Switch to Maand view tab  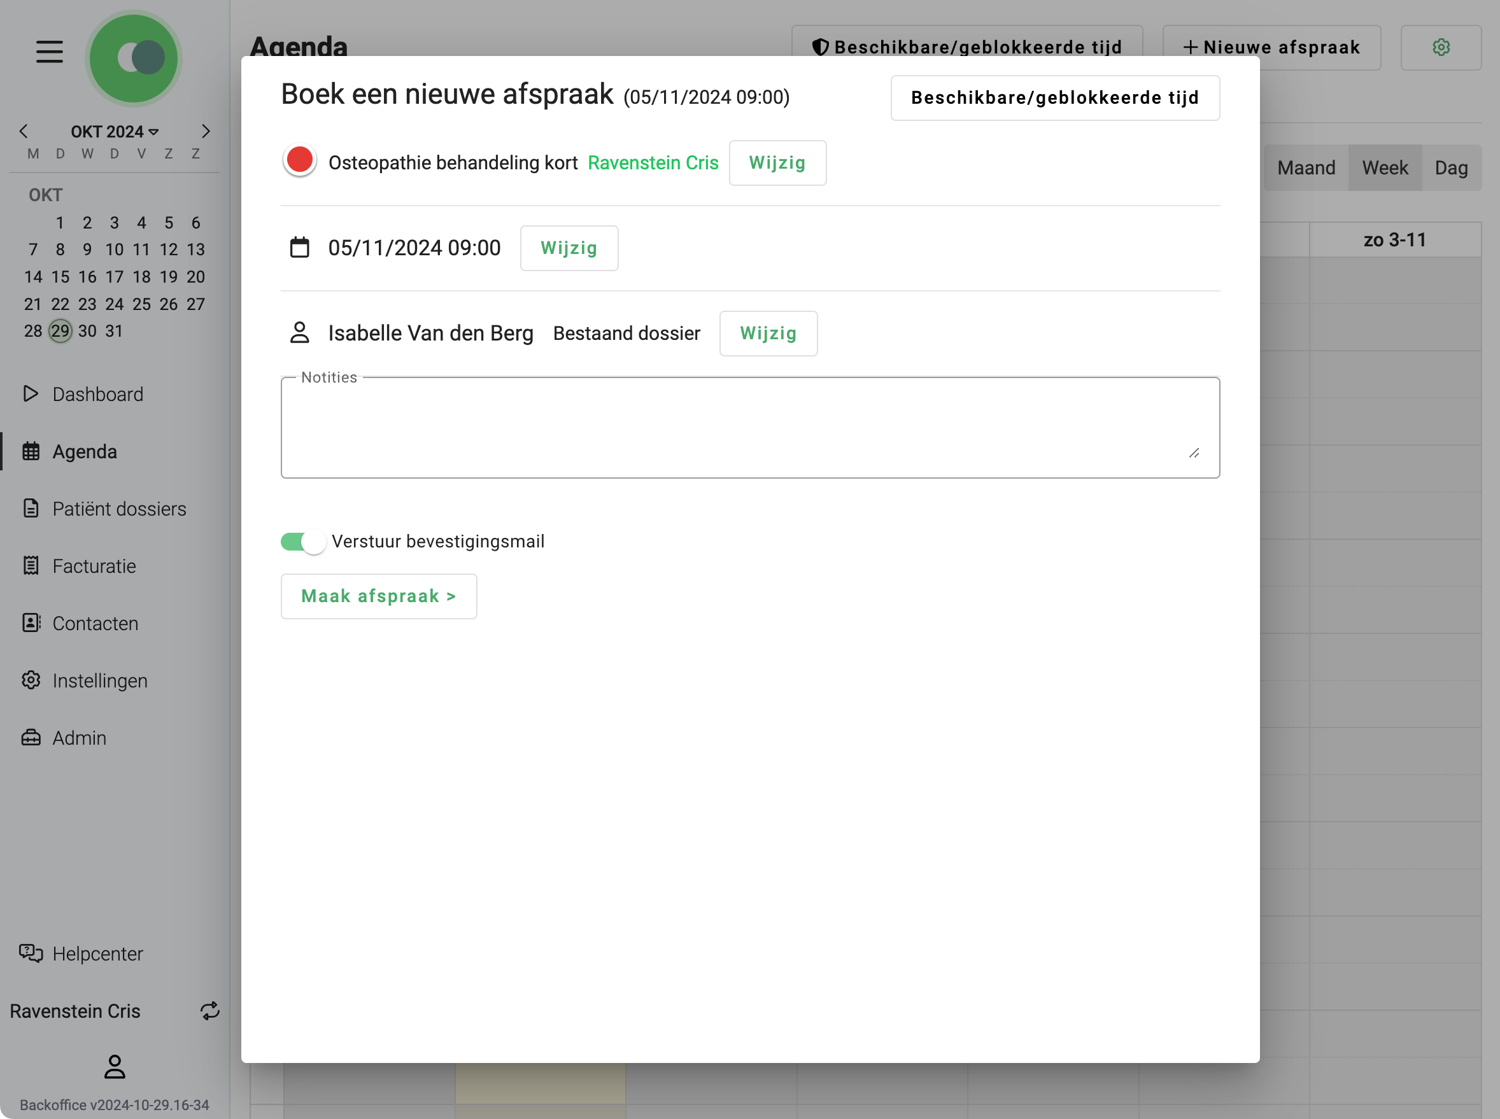(x=1306, y=168)
